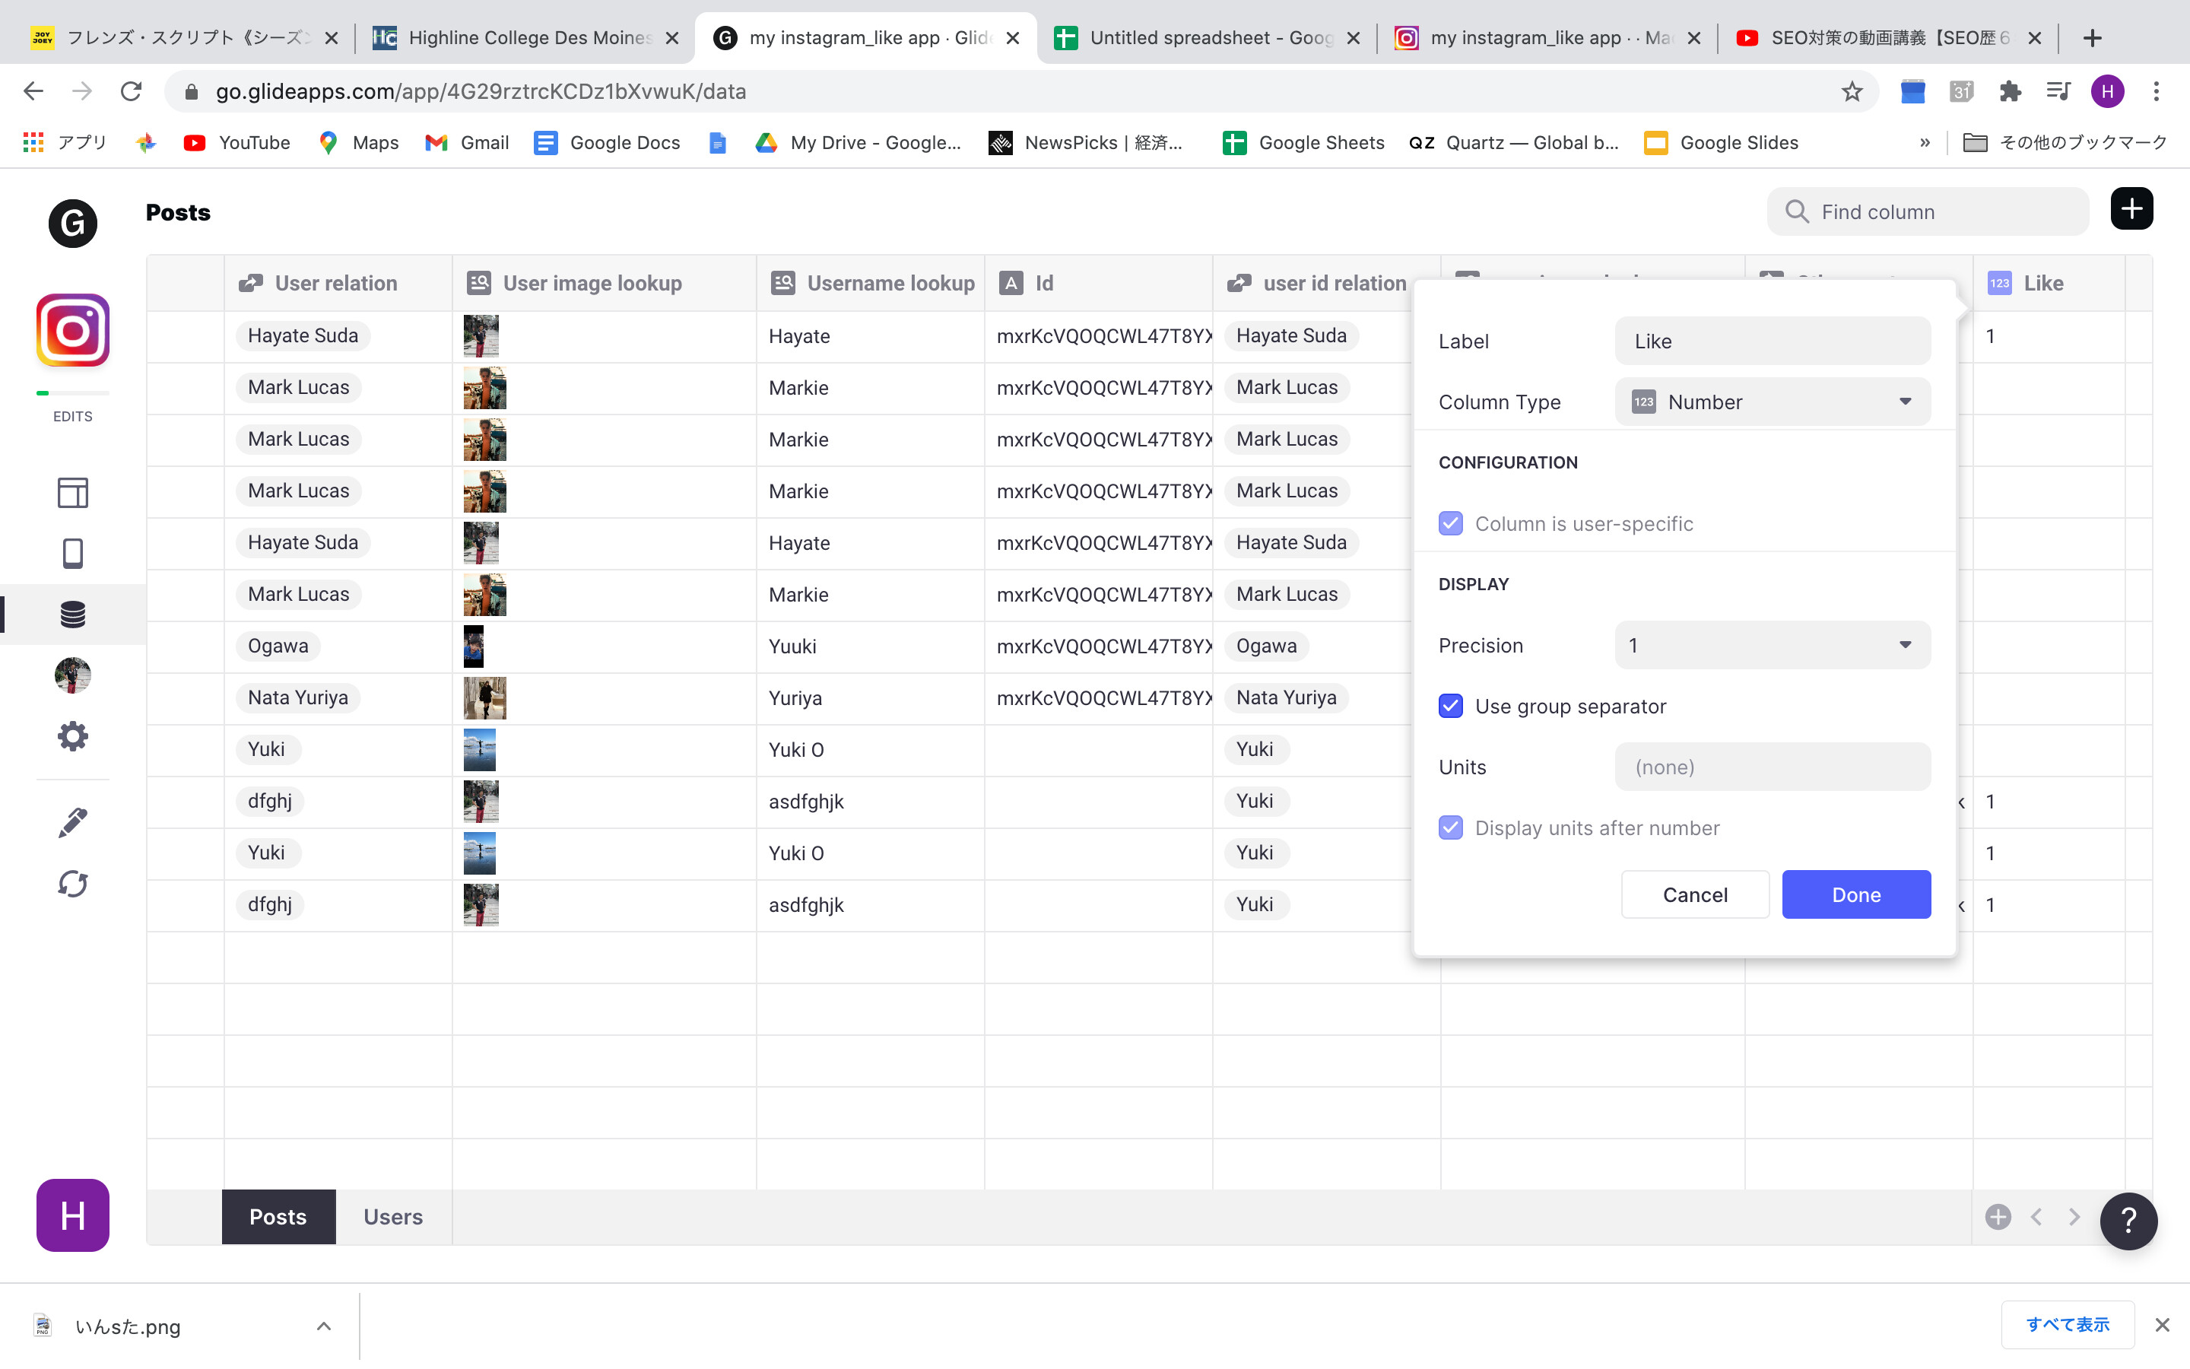Click the Instagram app icon in sidebar
Screen dimensions: 2190x1369
click(x=72, y=331)
